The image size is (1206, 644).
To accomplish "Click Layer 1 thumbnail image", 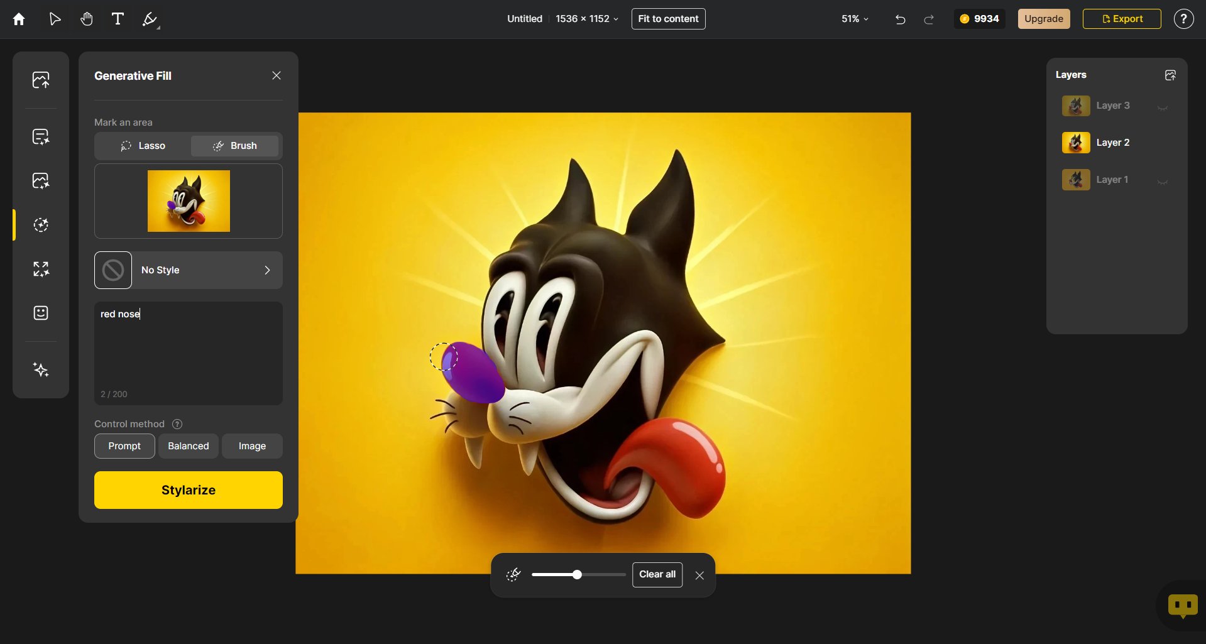I will tap(1076, 180).
